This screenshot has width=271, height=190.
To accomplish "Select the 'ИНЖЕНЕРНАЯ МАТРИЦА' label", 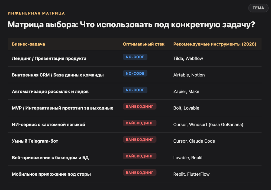I will 36,13.
